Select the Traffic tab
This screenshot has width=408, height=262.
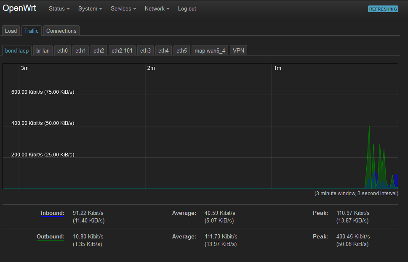(31, 31)
